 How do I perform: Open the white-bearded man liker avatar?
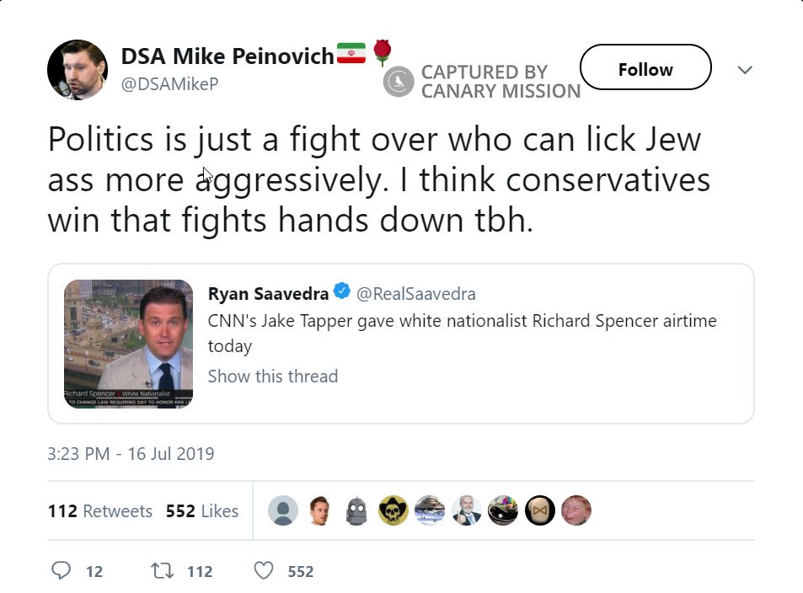click(467, 510)
